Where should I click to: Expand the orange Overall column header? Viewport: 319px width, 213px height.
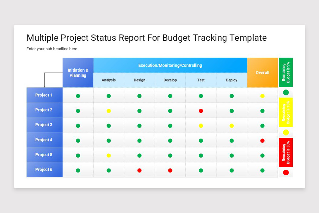point(263,72)
